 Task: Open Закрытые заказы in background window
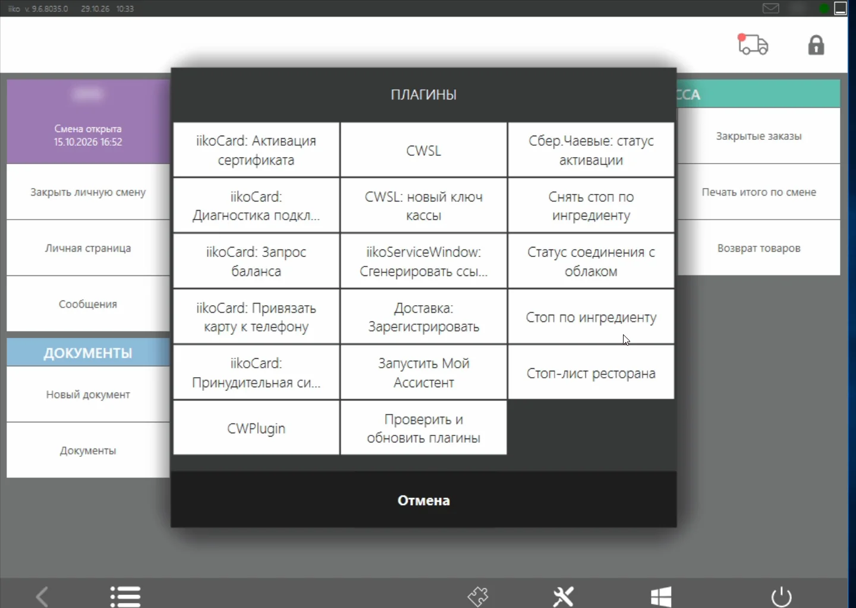759,136
